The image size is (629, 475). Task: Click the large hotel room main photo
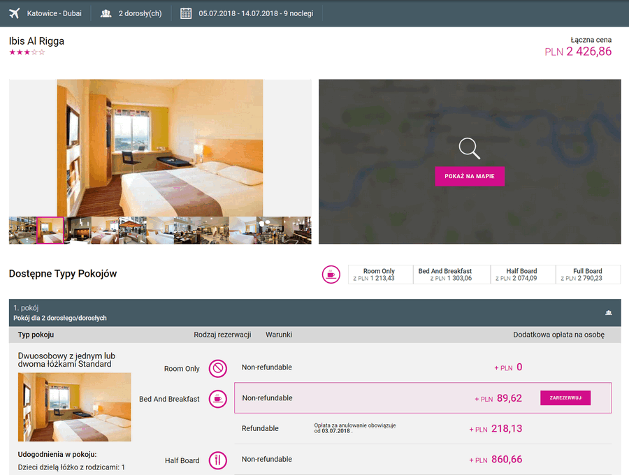pos(159,148)
